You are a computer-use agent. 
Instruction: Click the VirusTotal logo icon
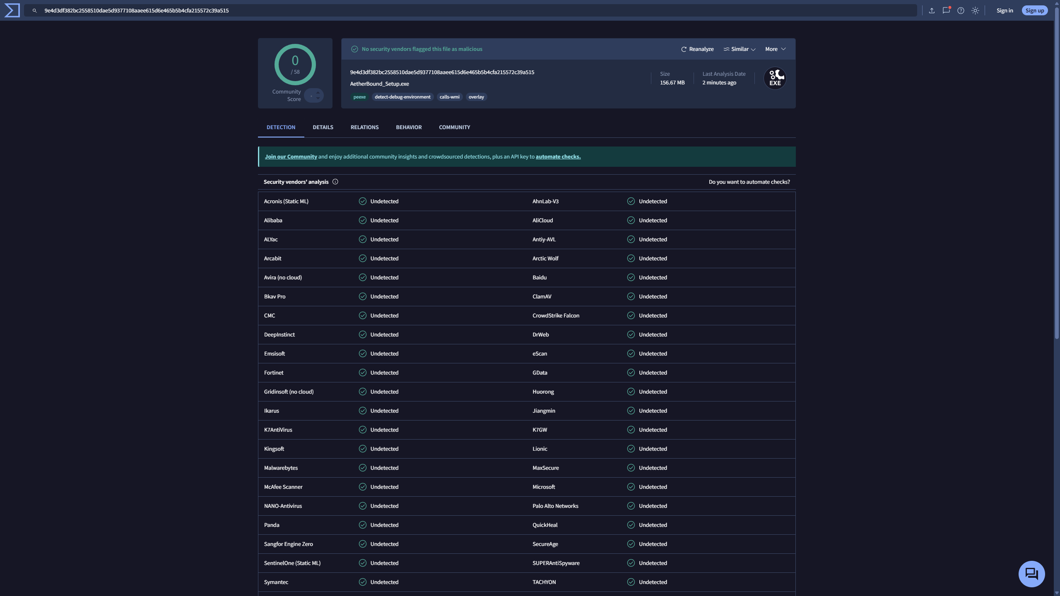(12, 10)
